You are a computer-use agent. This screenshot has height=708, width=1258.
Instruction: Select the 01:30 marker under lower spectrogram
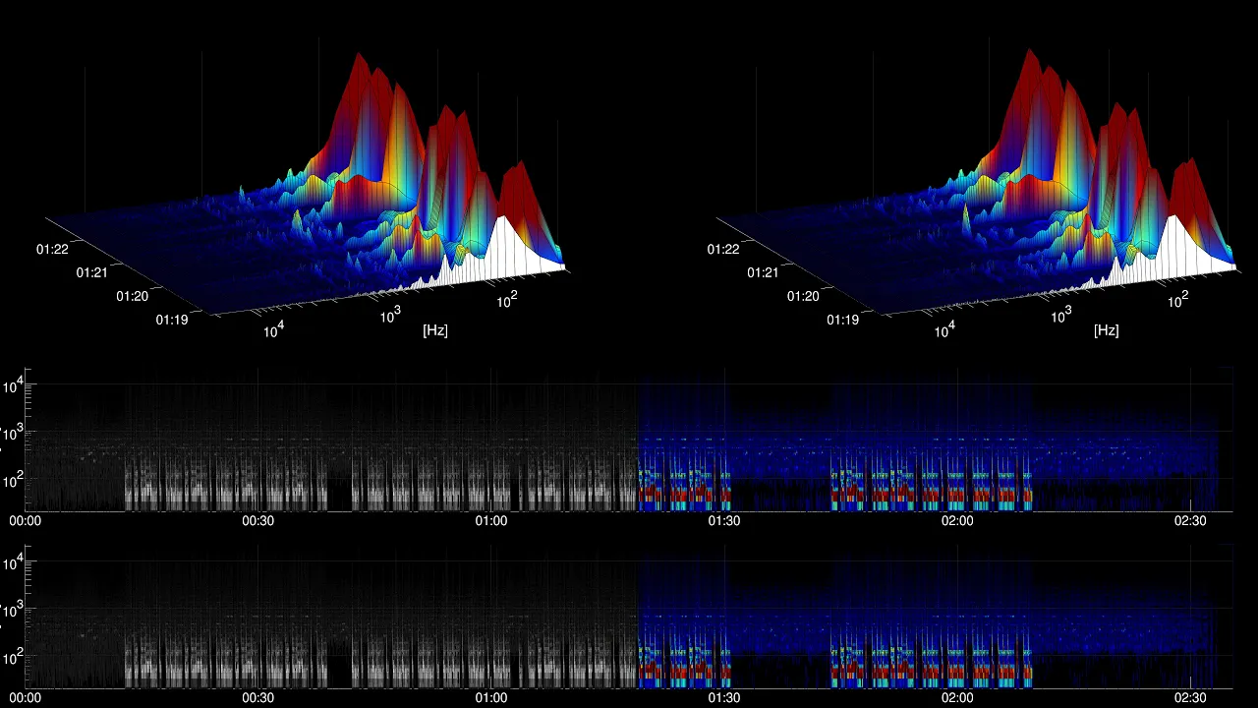point(724,697)
